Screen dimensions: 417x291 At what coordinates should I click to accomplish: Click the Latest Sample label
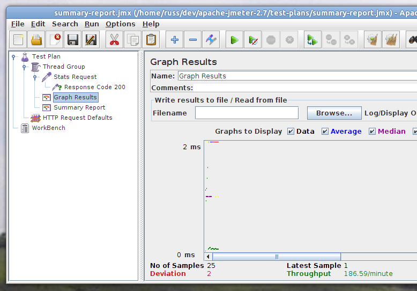coord(314,266)
